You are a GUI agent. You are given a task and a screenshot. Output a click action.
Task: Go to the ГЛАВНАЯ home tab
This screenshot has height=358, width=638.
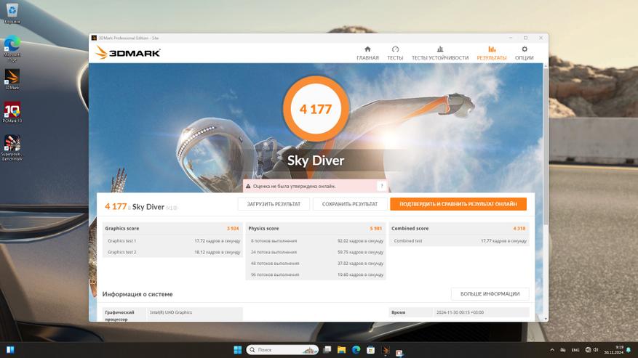coord(367,53)
